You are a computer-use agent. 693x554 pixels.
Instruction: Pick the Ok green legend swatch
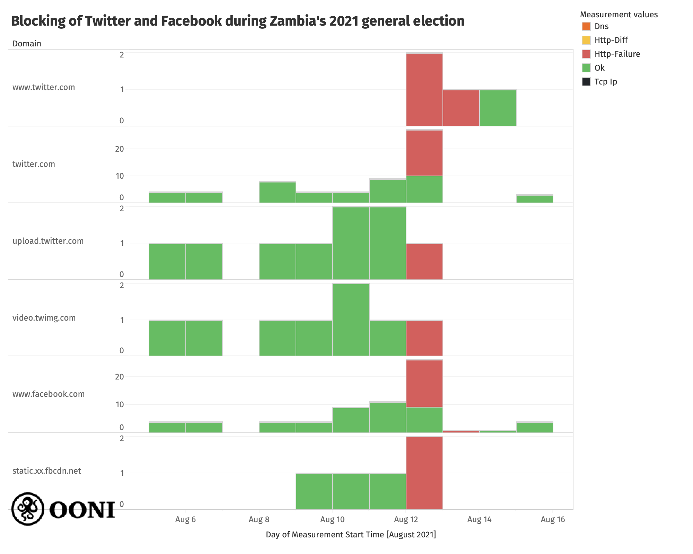tap(586, 68)
